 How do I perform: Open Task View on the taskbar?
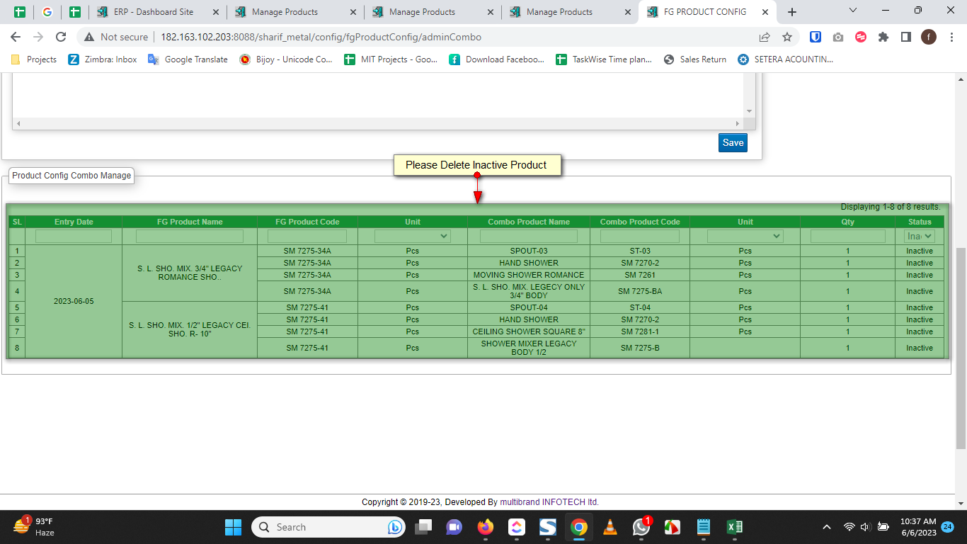423,527
